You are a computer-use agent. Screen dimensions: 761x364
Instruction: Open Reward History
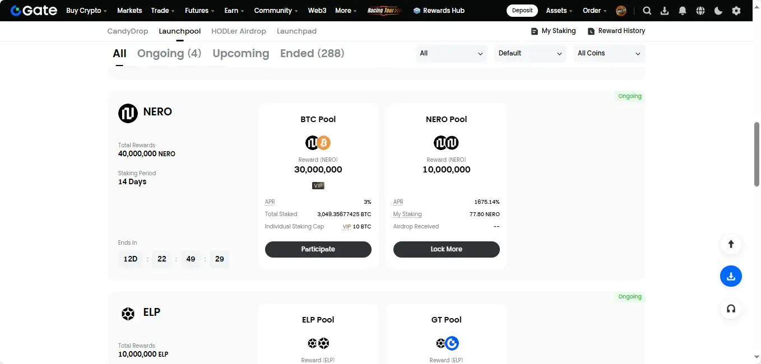616,31
